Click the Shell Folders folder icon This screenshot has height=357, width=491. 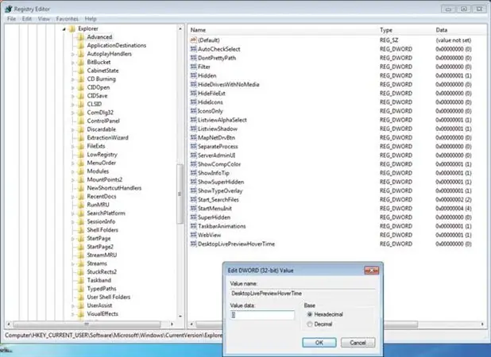coord(81,230)
